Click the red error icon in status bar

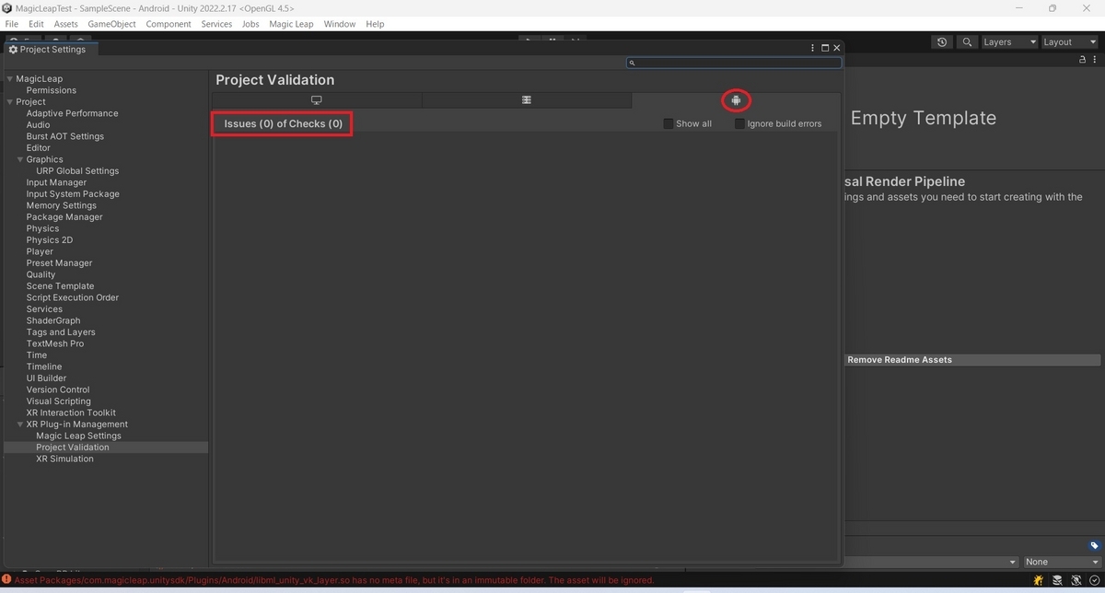click(6, 580)
